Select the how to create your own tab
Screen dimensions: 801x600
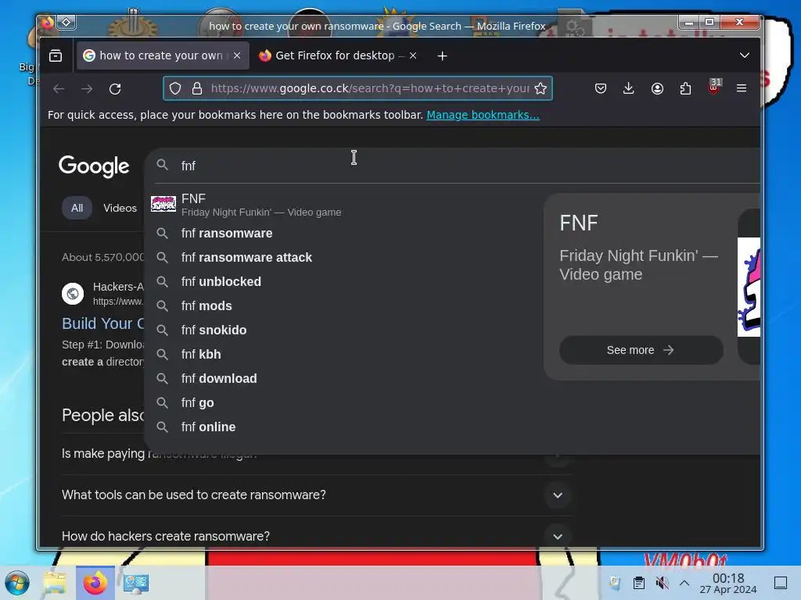tap(163, 55)
